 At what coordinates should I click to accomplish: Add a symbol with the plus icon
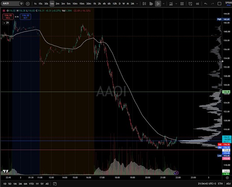[28, 4]
